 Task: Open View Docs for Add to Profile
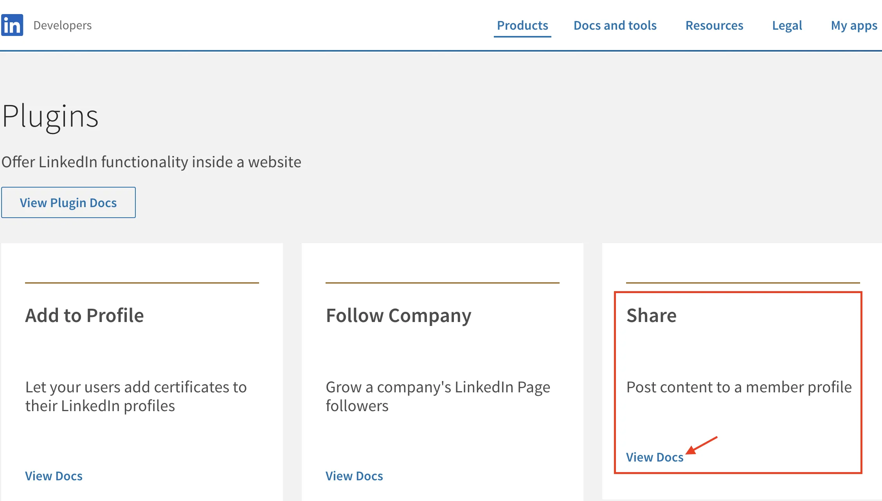[x=54, y=476]
